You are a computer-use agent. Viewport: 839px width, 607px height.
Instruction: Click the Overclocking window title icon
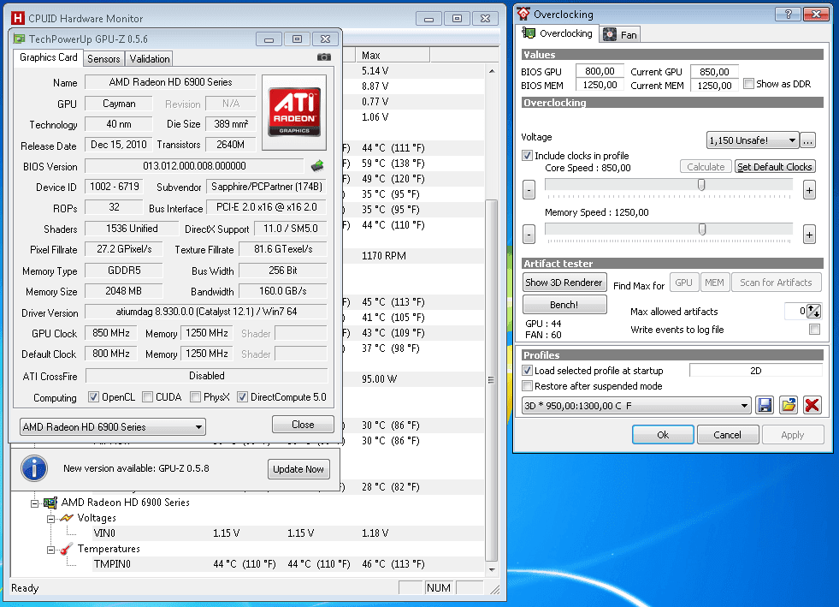[523, 14]
